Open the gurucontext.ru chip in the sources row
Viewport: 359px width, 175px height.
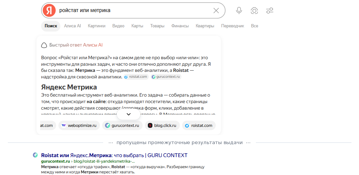122,126
